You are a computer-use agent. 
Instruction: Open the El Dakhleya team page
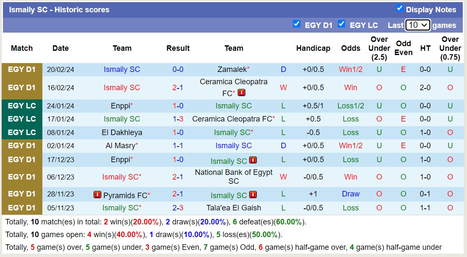(122, 133)
